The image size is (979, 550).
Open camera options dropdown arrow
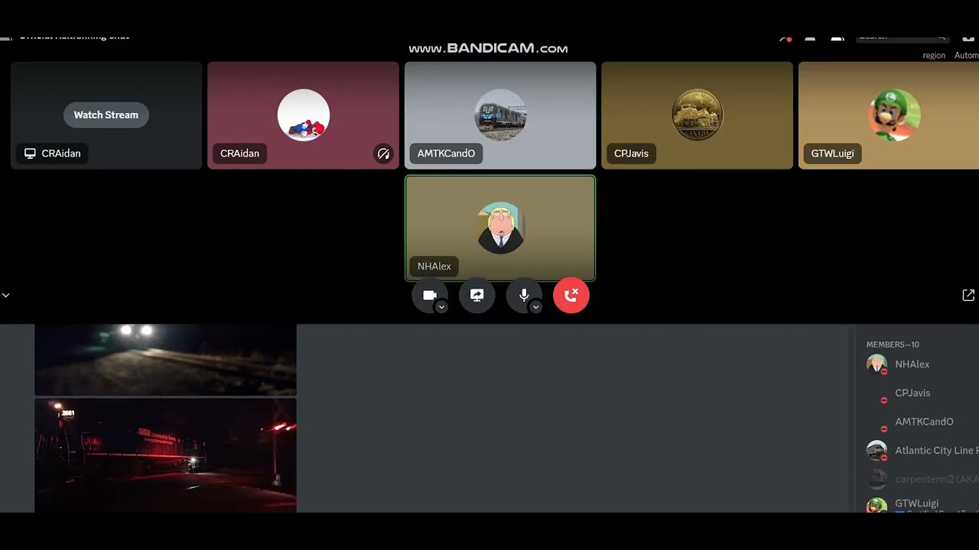[441, 307]
